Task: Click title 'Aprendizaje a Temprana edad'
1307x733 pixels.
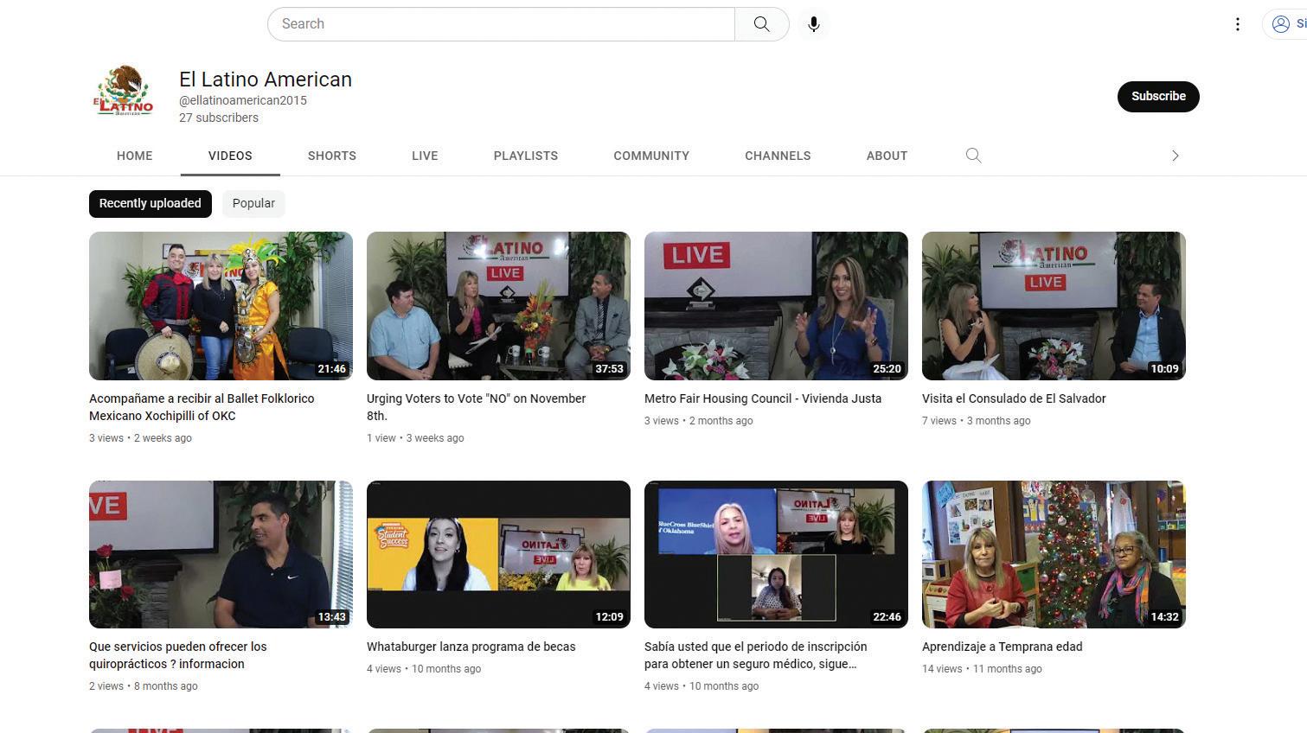Action: click(1003, 647)
